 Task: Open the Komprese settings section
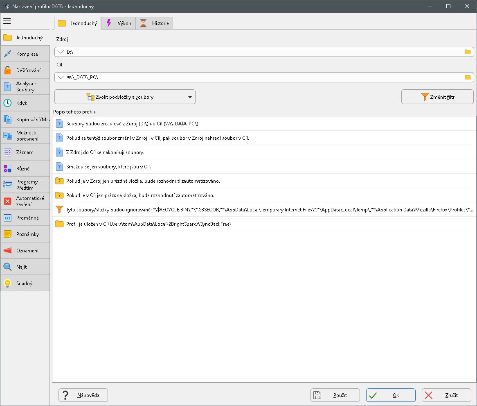point(25,54)
